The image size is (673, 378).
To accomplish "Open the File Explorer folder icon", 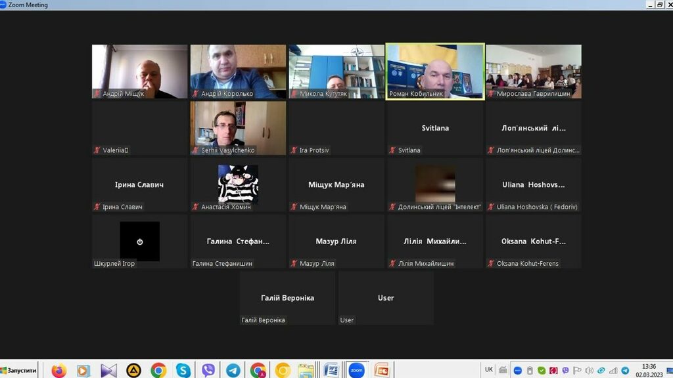I will tap(306, 370).
